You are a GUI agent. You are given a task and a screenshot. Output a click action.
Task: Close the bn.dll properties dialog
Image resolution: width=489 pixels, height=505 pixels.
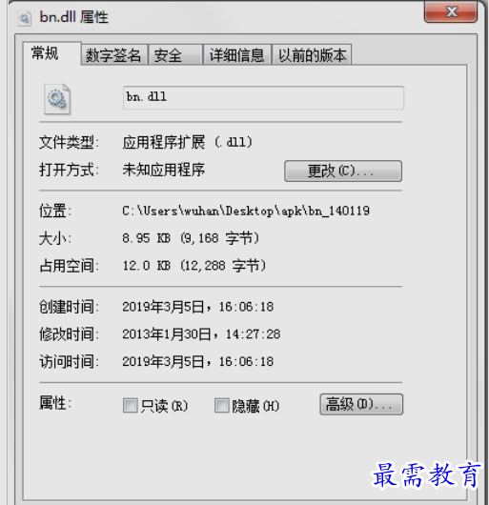point(450,12)
